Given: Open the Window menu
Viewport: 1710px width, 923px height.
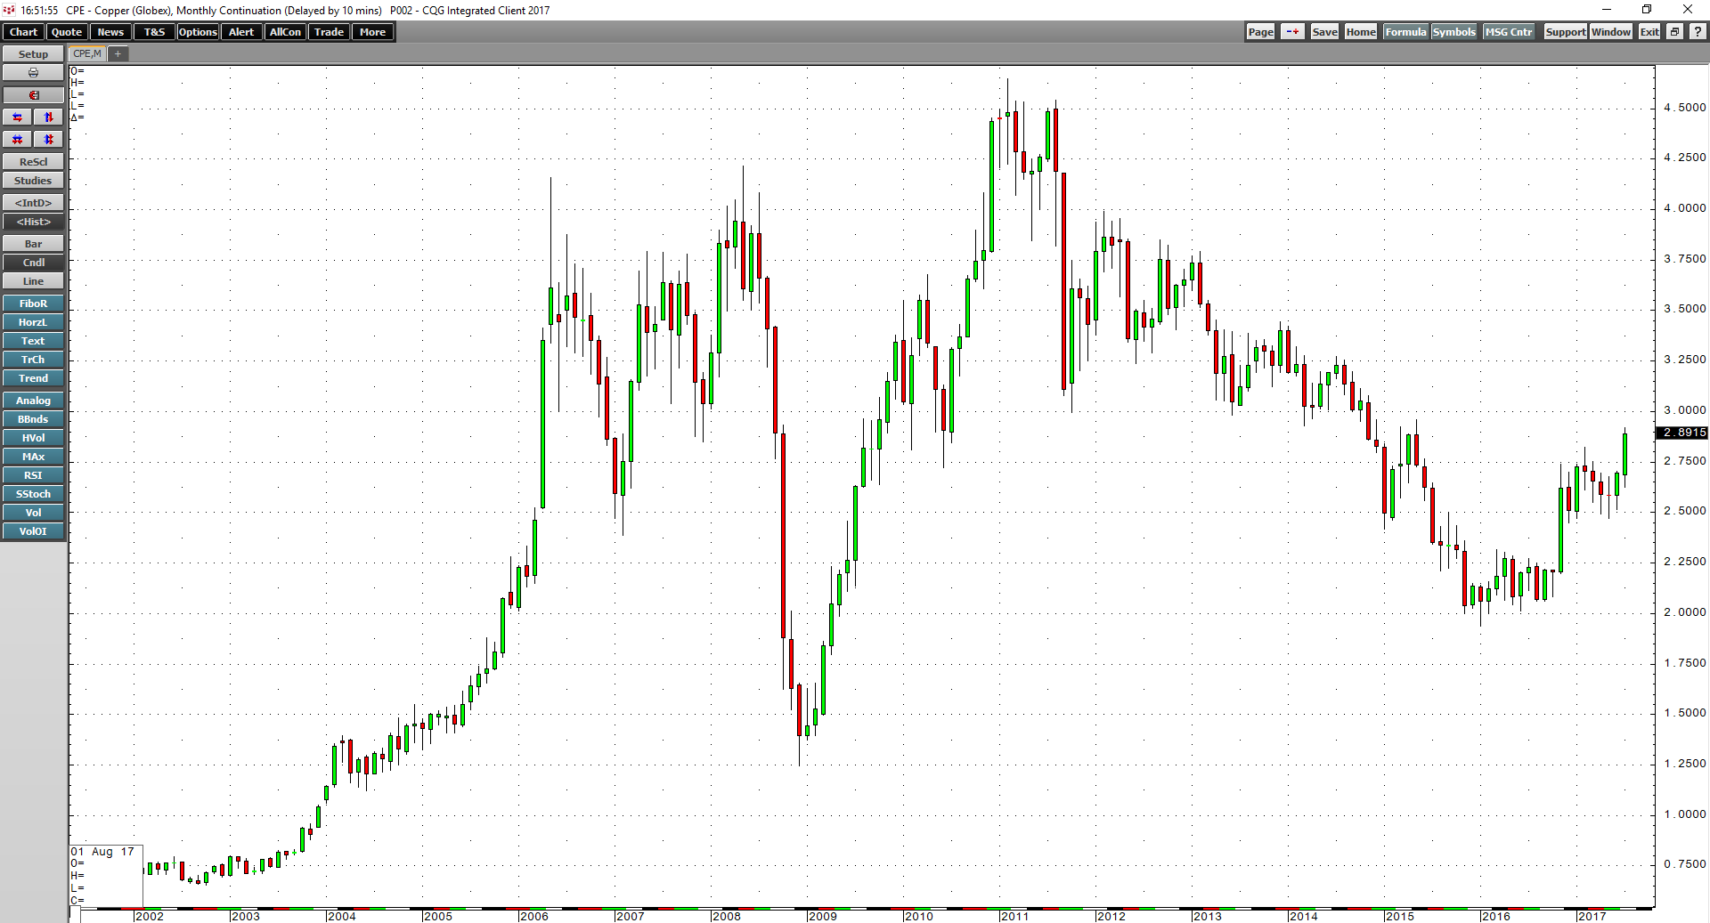Looking at the screenshot, I should [1610, 31].
